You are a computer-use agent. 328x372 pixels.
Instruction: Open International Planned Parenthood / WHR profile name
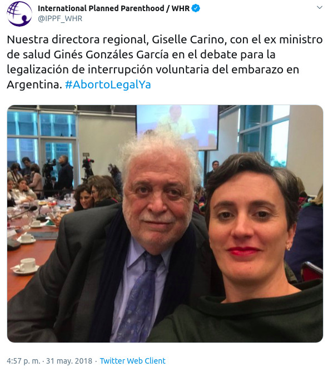(x=113, y=8)
